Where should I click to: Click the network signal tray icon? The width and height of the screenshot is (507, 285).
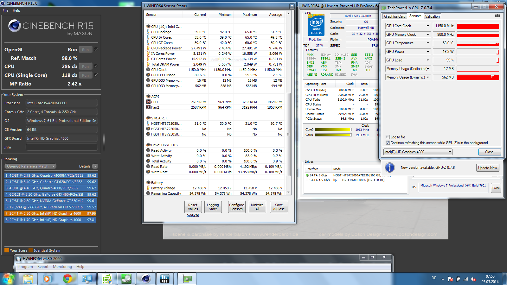click(466, 279)
